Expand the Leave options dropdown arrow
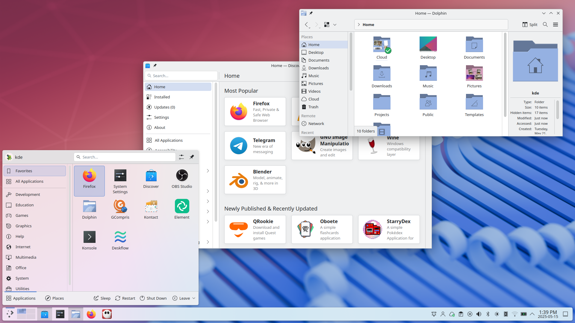The height and width of the screenshot is (323, 575). pyautogui.click(x=194, y=298)
